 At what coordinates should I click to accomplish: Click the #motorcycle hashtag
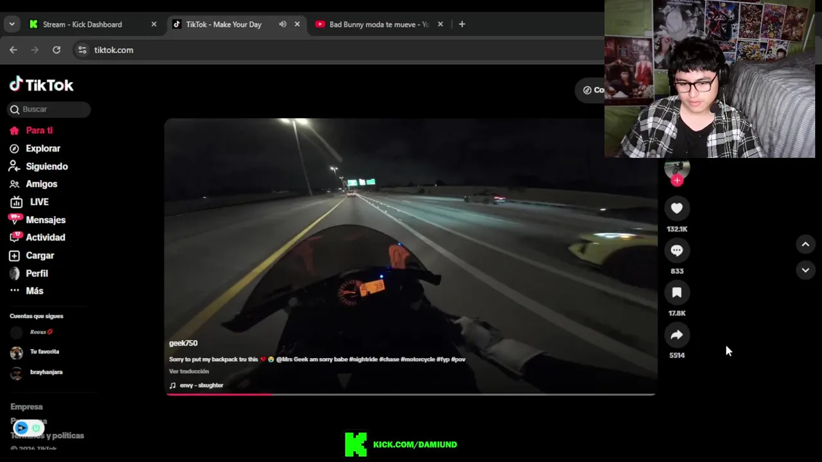point(417,359)
